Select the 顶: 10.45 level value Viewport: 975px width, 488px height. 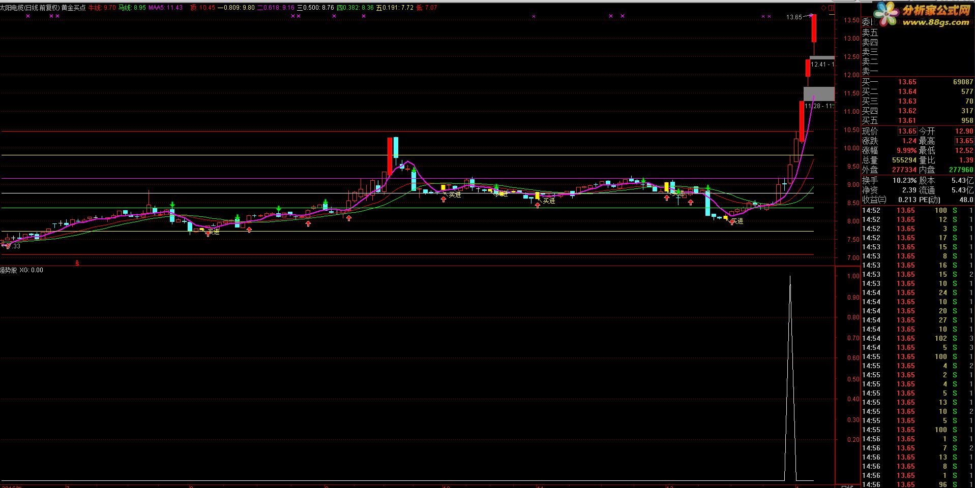(x=202, y=8)
